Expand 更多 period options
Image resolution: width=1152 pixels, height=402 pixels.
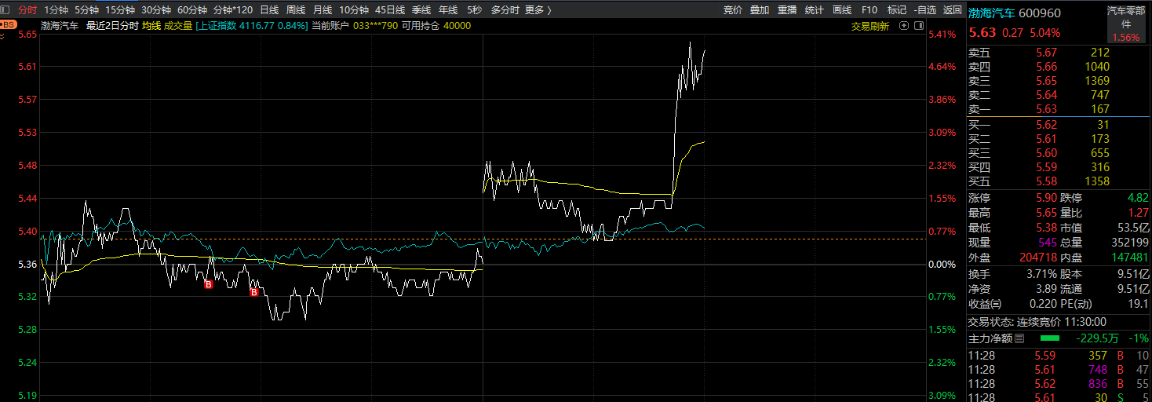click(x=538, y=10)
